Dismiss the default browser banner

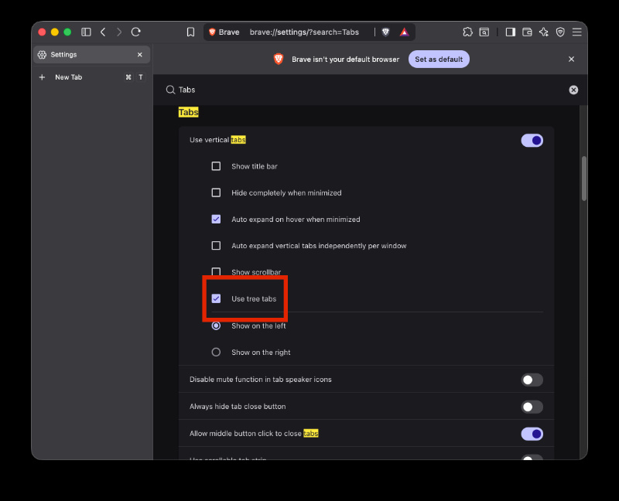pyautogui.click(x=571, y=60)
